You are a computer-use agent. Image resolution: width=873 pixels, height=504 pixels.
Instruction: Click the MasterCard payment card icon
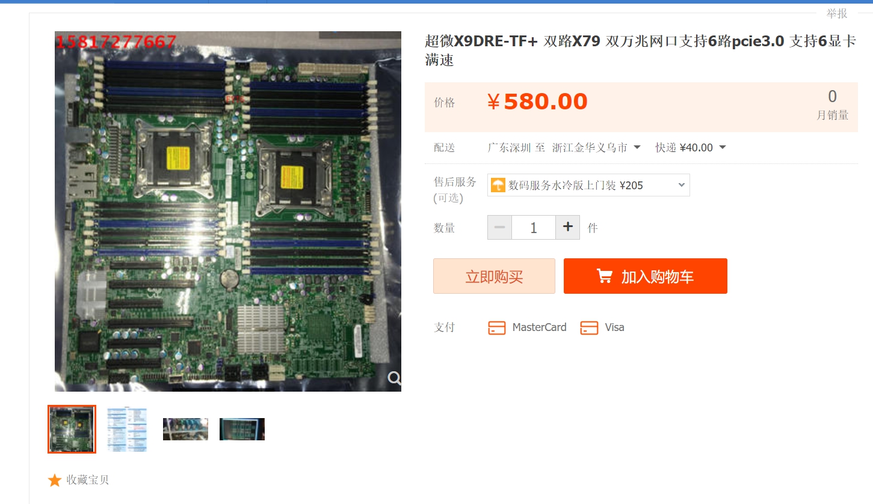tap(496, 327)
